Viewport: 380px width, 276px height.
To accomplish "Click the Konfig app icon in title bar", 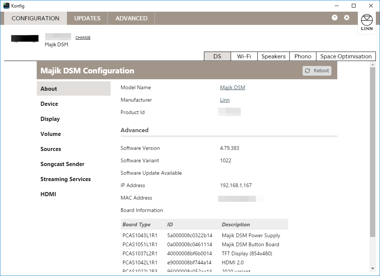I will 6,6.
